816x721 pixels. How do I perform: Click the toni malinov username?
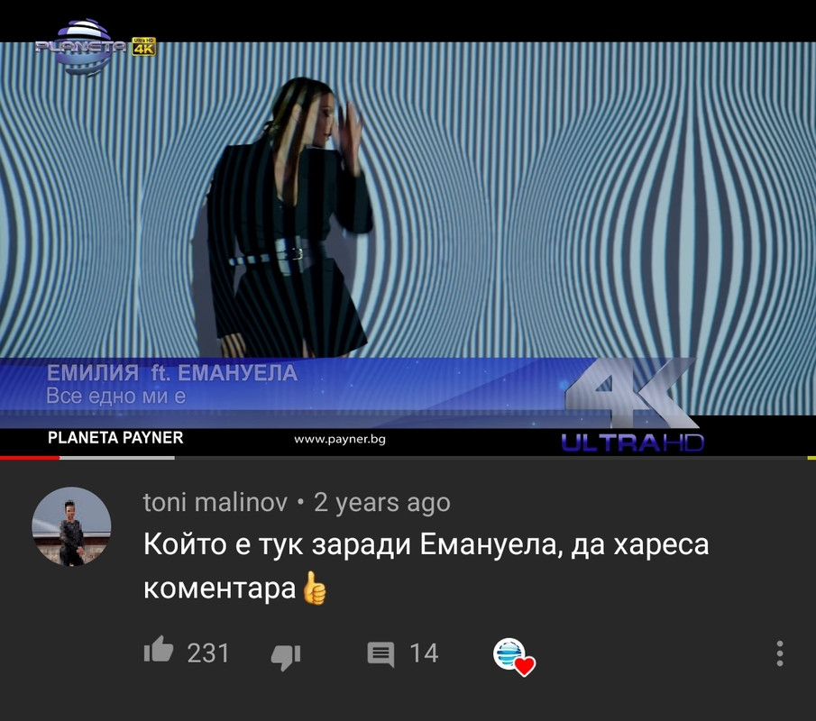point(215,502)
